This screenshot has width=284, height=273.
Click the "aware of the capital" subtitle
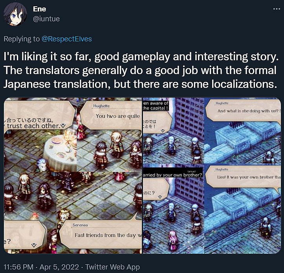pyautogui.click(x=156, y=106)
